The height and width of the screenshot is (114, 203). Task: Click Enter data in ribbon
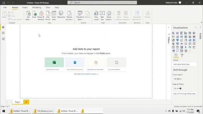54,16
